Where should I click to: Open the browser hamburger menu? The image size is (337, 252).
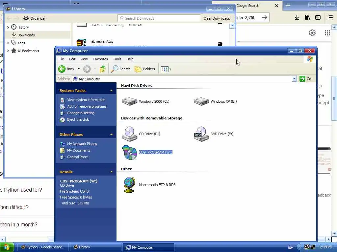click(x=331, y=18)
